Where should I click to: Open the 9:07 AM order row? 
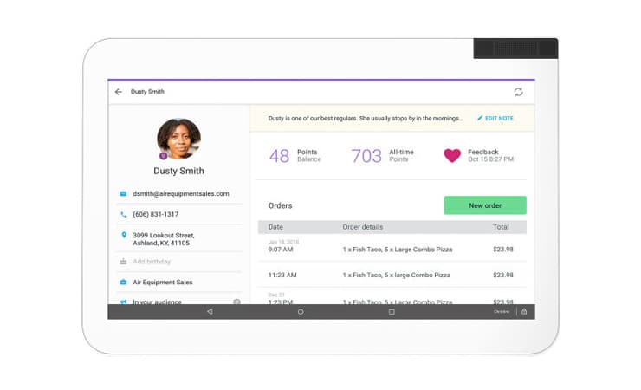coord(392,250)
